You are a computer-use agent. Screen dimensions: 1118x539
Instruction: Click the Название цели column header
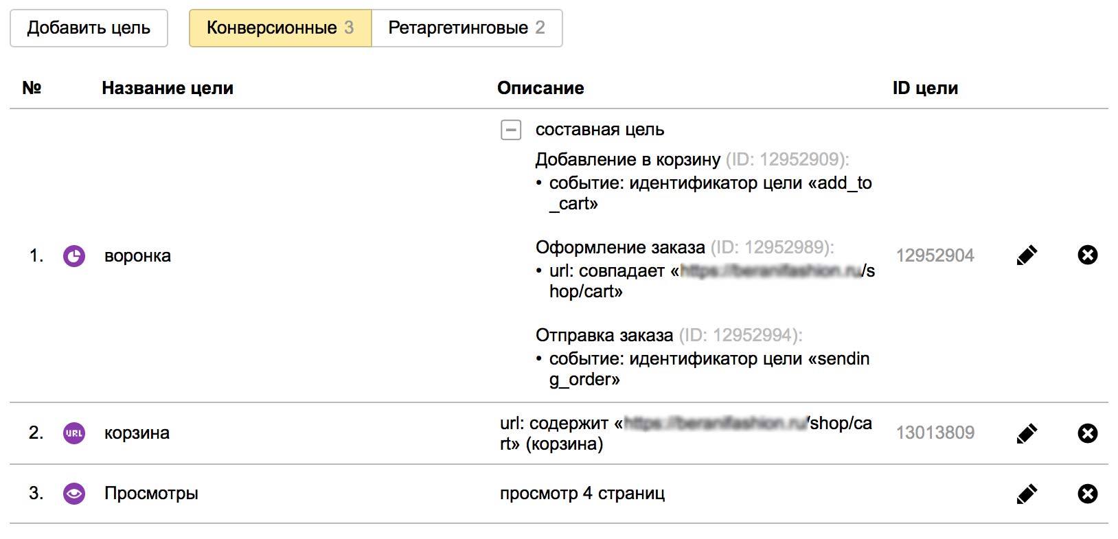click(x=168, y=88)
